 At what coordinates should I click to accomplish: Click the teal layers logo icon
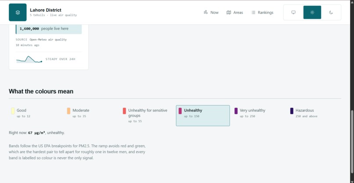click(x=18, y=12)
